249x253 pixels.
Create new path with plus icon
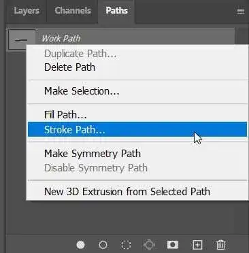(x=197, y=245)
